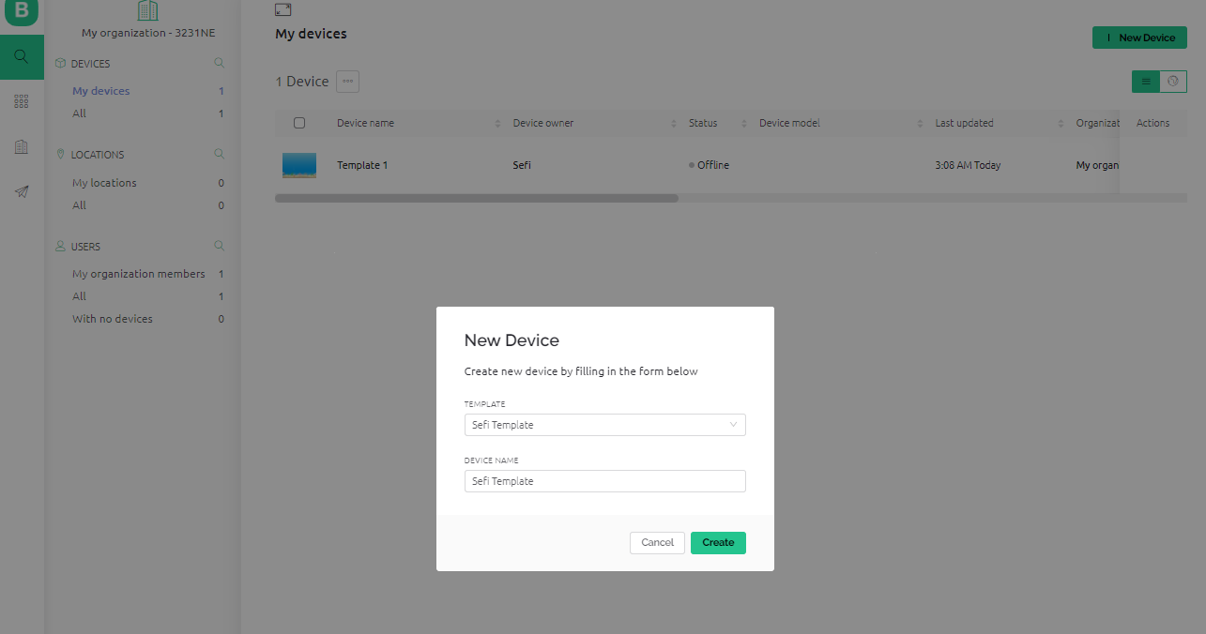This screenshot has width=1206, height=634.
Task: Select the list view toggle
Action: (x=1145, y=82)
